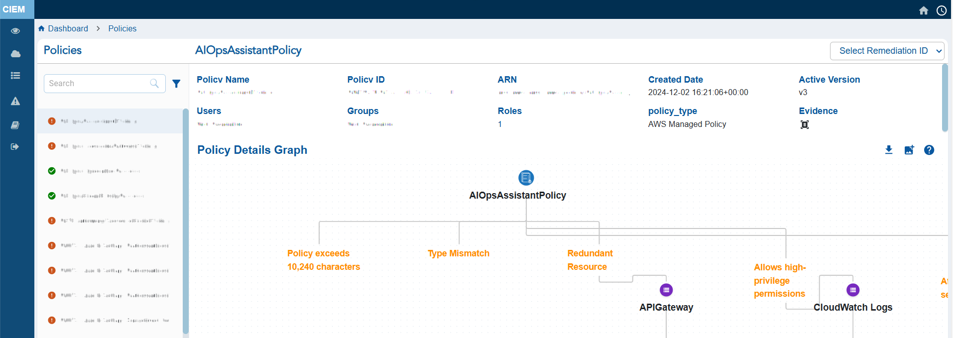953x338 pixels.
Task: Select the first policy in list
Action: [110, 121]
